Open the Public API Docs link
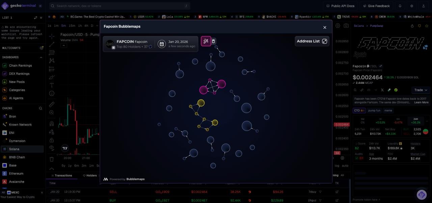Screen dimensions: 432x203 pyautogui.click(x=340, y=6)
